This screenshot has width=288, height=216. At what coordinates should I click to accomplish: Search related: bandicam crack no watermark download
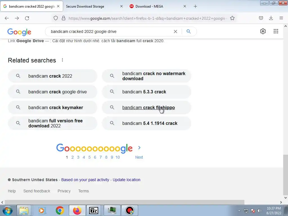click(147, 76)
